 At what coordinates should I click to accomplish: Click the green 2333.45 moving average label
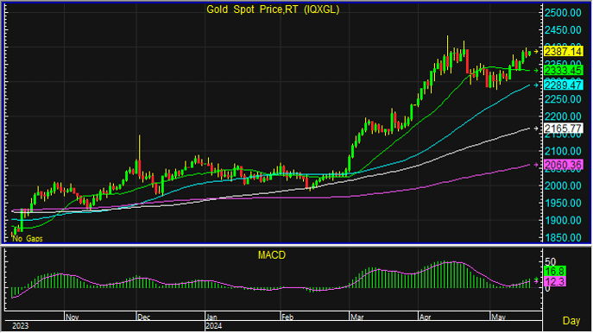click(x=564, y=70)
